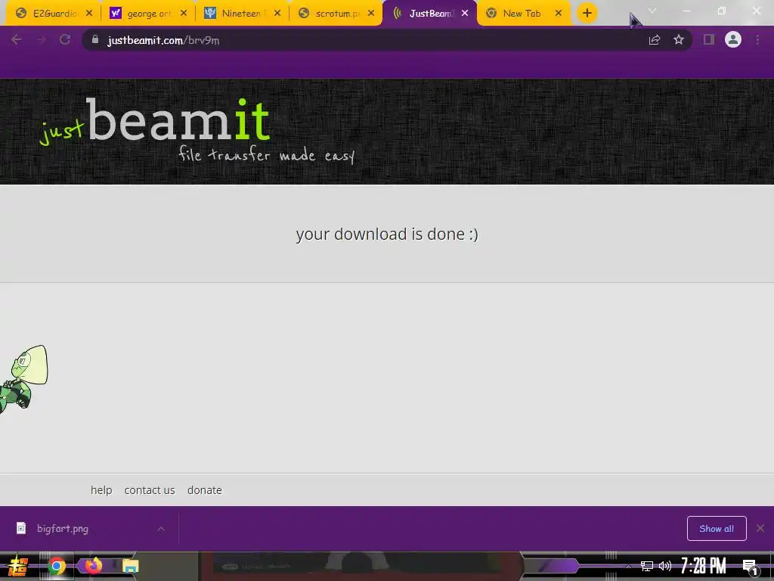Reload the current page

tap(65, 40)
